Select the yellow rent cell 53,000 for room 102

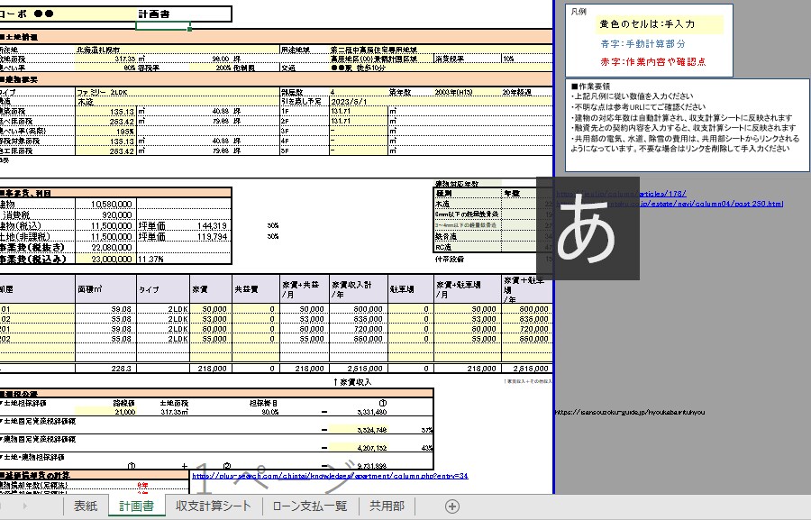pyautogui.click(x=211, y=319)
